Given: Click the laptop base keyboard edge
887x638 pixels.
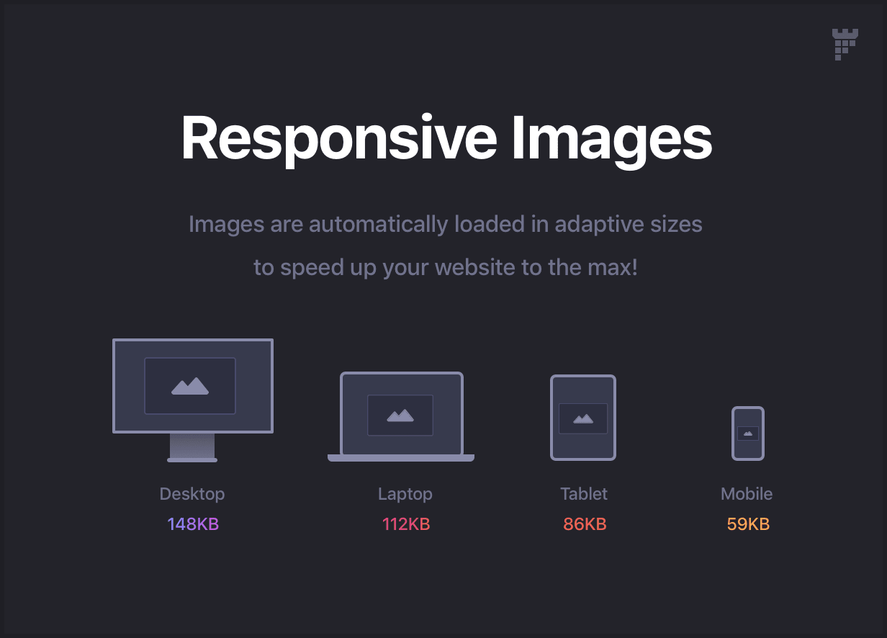Looking at the screenshot, I should pos(401,458).
